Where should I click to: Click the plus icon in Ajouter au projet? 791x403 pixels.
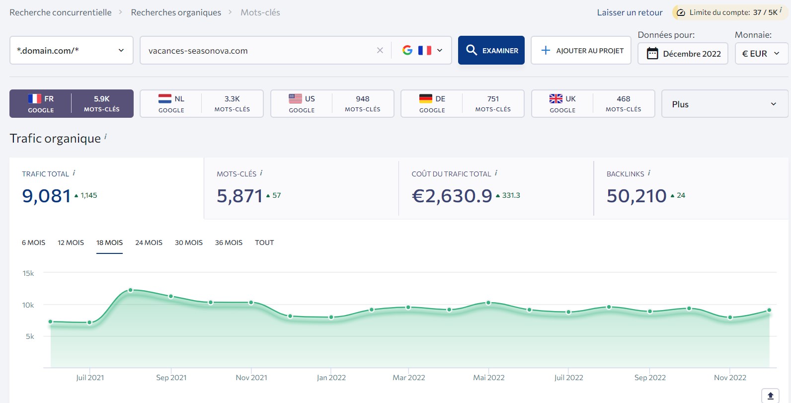[546, 50]
